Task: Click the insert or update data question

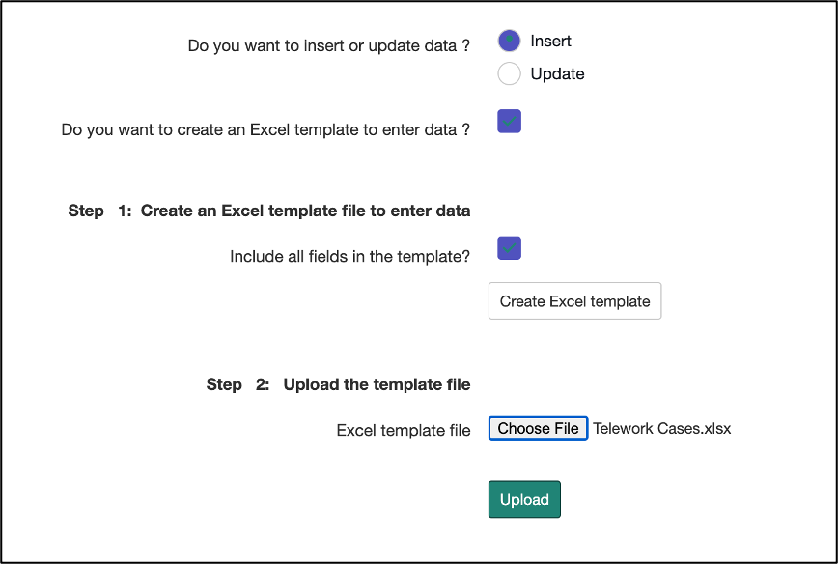Action: (x=328, y=45)
